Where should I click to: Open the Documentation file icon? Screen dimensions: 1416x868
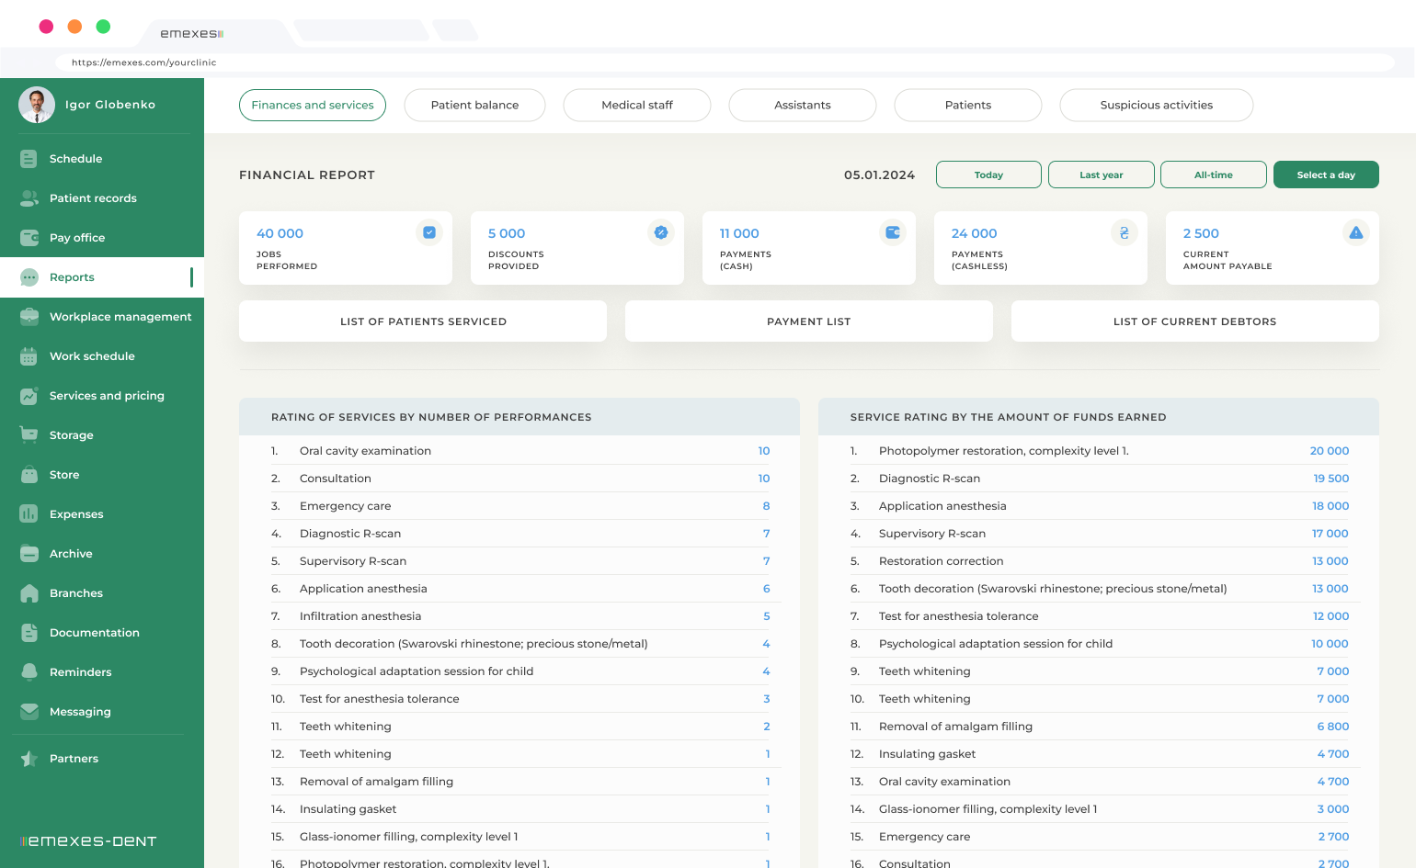click(x=29, y=633)
